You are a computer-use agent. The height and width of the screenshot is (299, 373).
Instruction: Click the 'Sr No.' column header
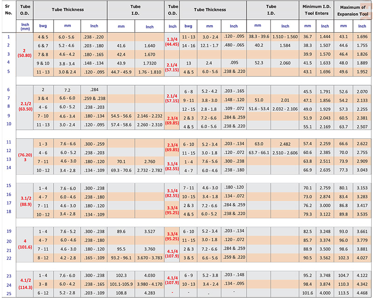(8, 10)
